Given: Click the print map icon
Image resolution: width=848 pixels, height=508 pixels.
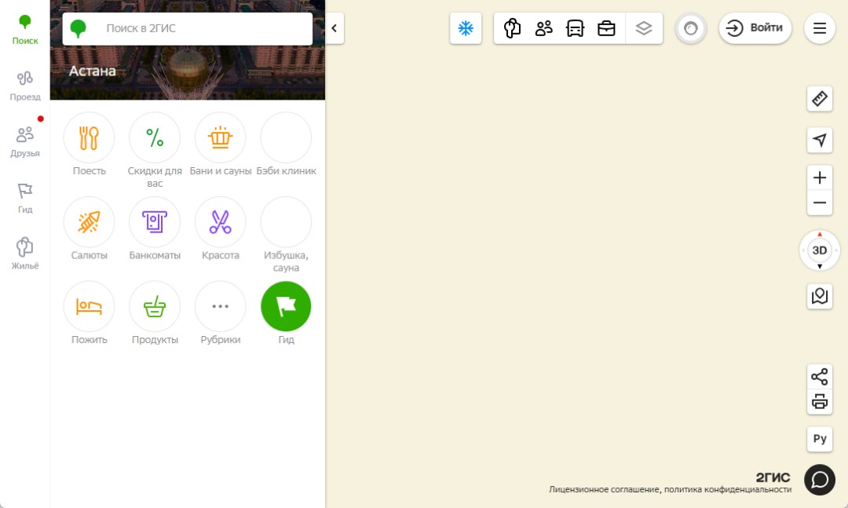Looking at the screenshot, I should click(820, 401).
